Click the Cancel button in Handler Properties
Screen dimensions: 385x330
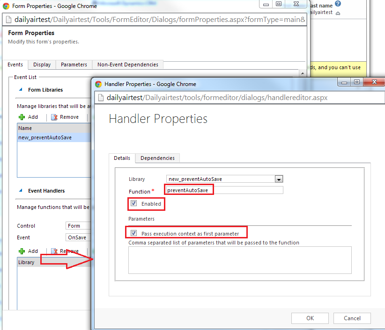click(x=352, y=318)
